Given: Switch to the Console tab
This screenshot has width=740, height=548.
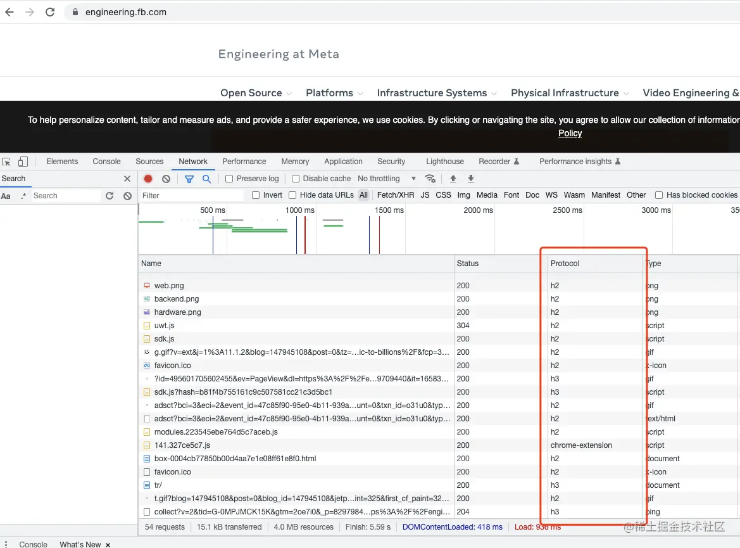Looking at the screenshot, I should tap(106, 162).
